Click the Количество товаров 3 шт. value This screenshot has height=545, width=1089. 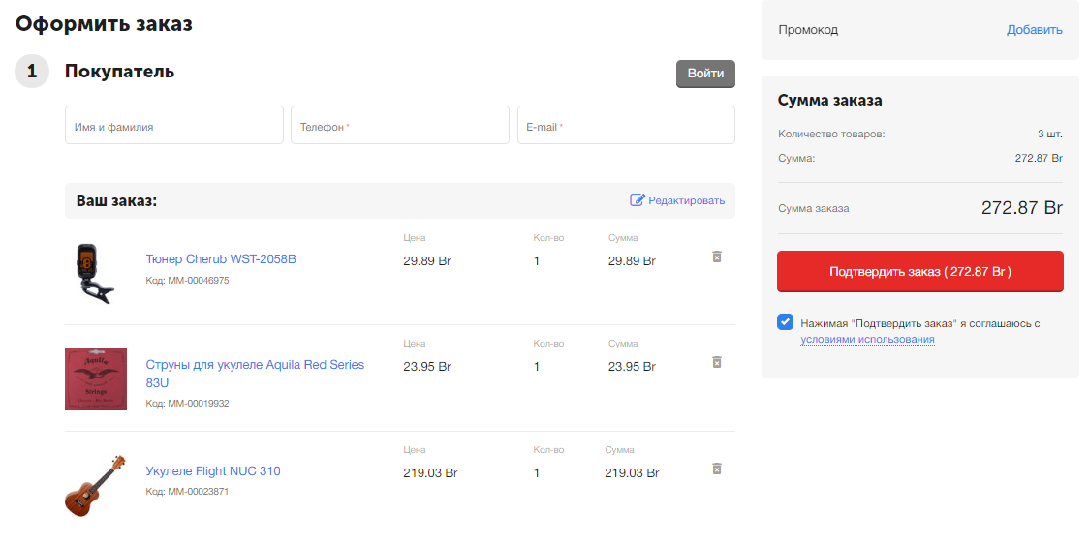pos(1049,134)
